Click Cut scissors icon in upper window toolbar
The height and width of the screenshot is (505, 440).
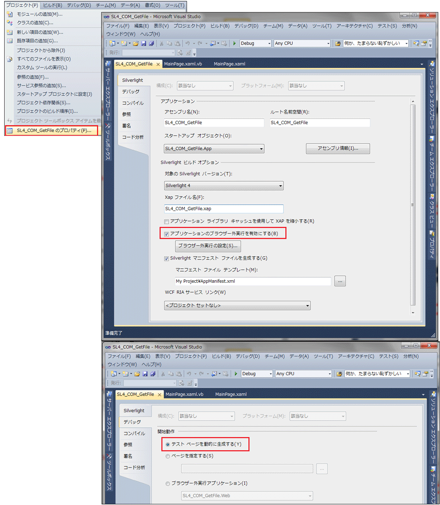pos(162,43)
